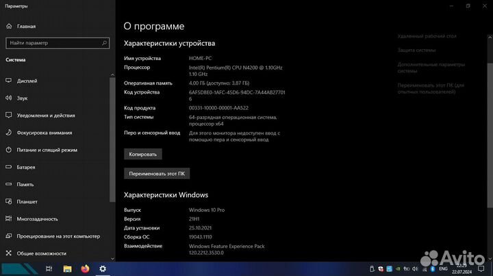Launch Firefox from the taskbar

pyautogui.click(x=85, y=268)
